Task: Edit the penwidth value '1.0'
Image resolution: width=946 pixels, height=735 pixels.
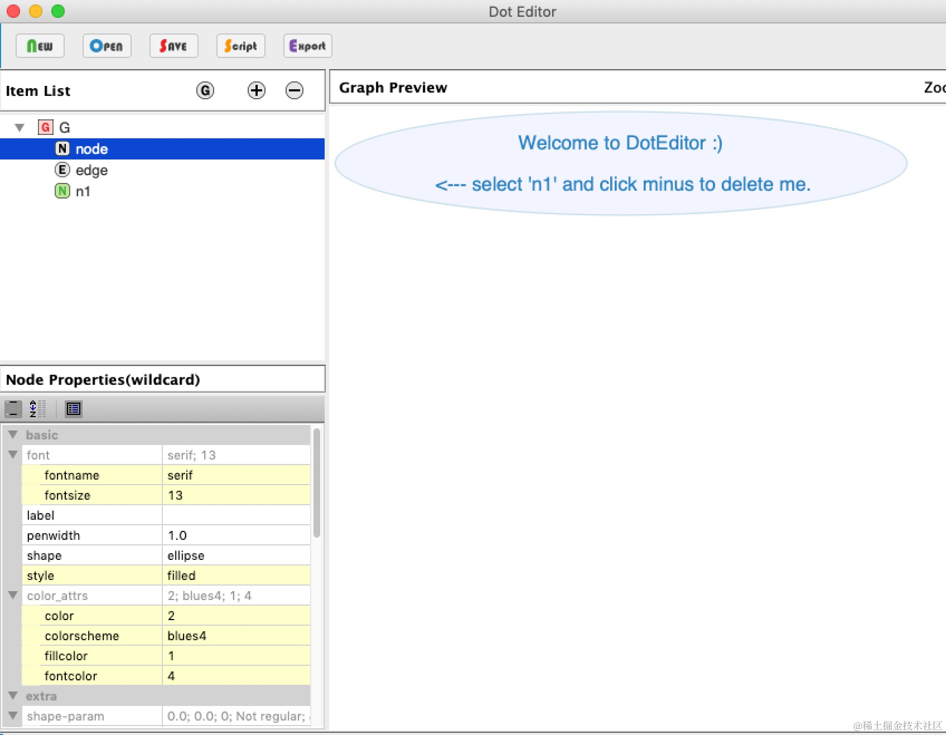Action: point(236,535)
